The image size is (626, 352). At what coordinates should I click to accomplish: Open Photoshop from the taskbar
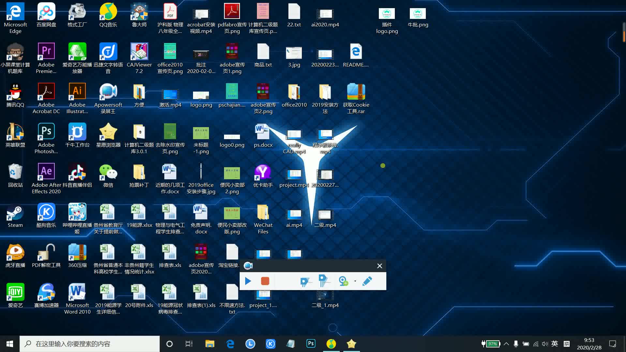[x=311, y=344]
